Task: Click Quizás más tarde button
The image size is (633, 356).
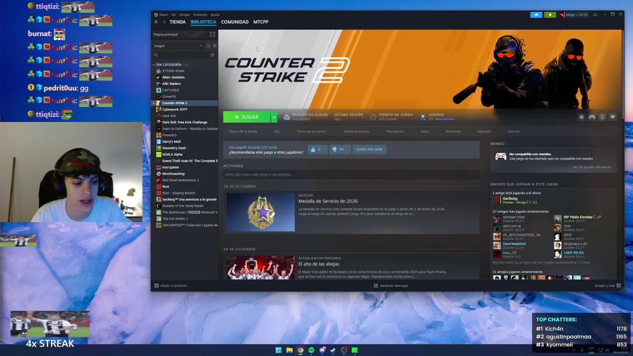Action: point(369,149)
